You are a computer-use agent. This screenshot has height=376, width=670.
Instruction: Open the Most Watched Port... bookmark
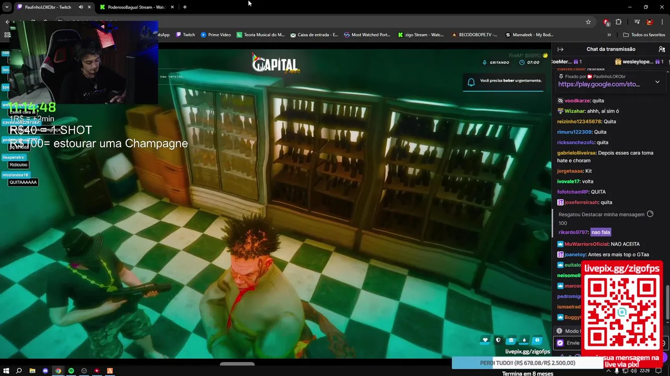[367, 34]
